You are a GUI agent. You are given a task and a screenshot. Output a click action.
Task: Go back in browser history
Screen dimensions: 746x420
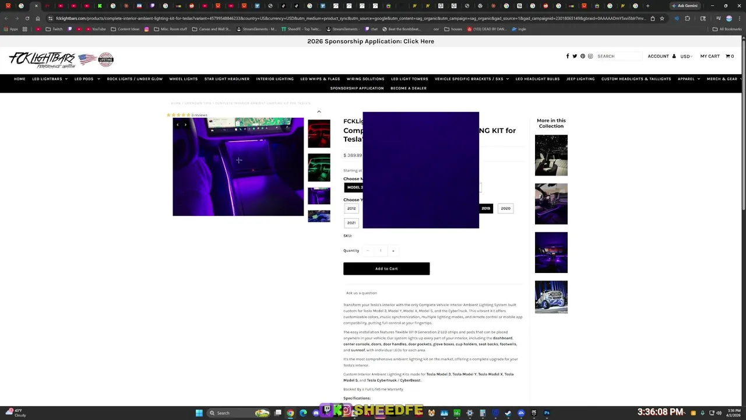(x=6, y=18)
